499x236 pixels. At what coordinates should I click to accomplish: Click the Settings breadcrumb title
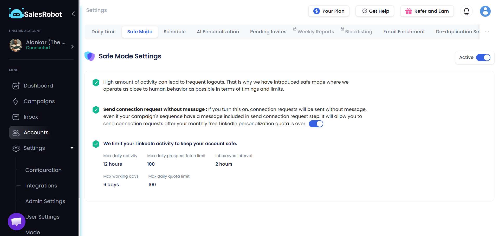[x=96, y=10]
